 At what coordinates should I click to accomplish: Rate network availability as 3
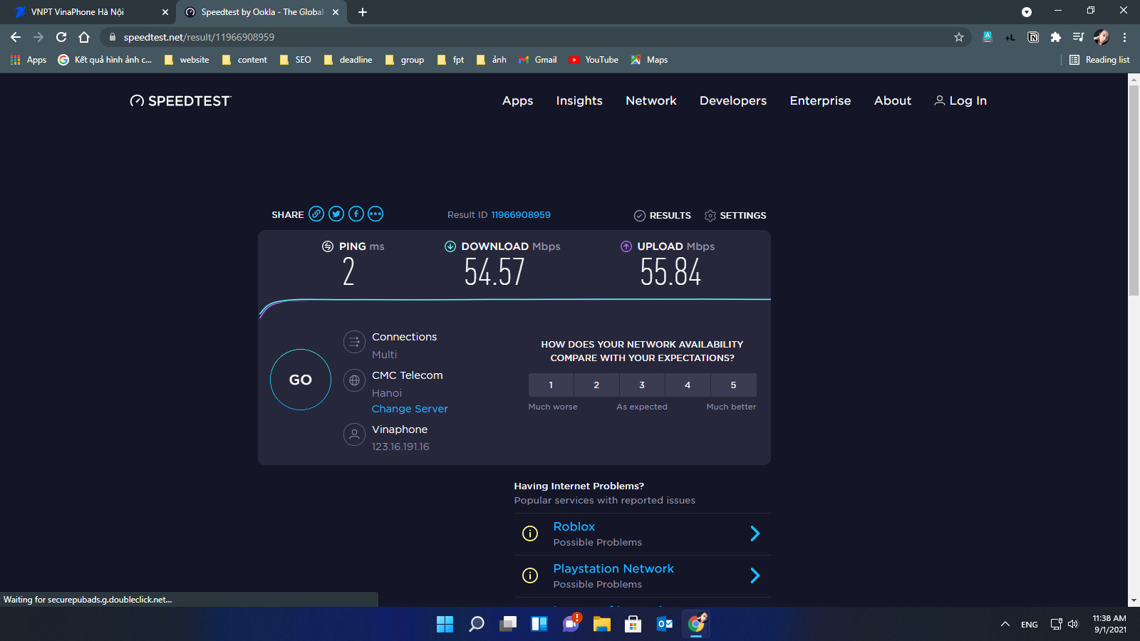point(642,385)
